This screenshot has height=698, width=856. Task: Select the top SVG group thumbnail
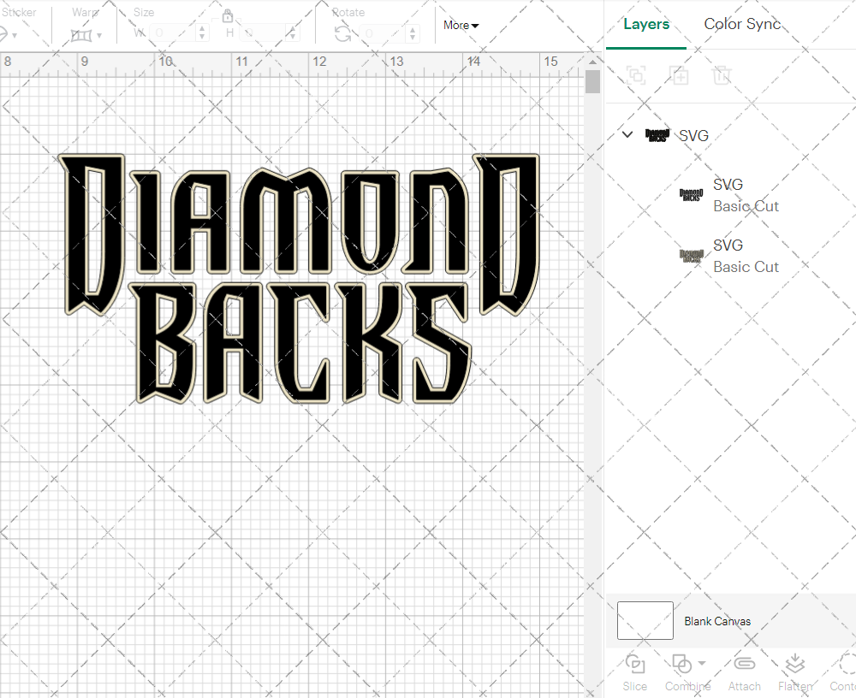657,135
